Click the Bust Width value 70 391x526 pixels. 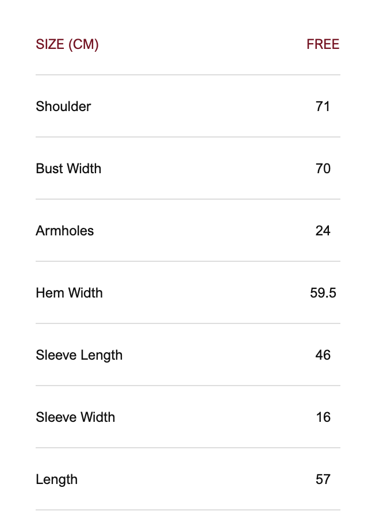point(323,169)
